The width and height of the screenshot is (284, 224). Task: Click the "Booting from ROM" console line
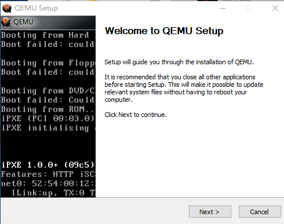point(48,109)
